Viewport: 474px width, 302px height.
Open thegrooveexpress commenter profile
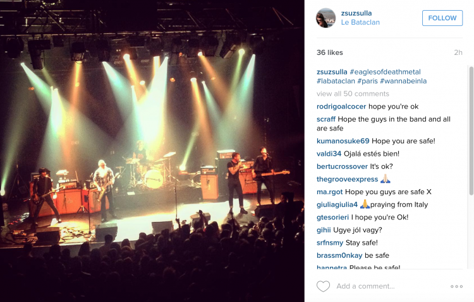tap(347, 179)
